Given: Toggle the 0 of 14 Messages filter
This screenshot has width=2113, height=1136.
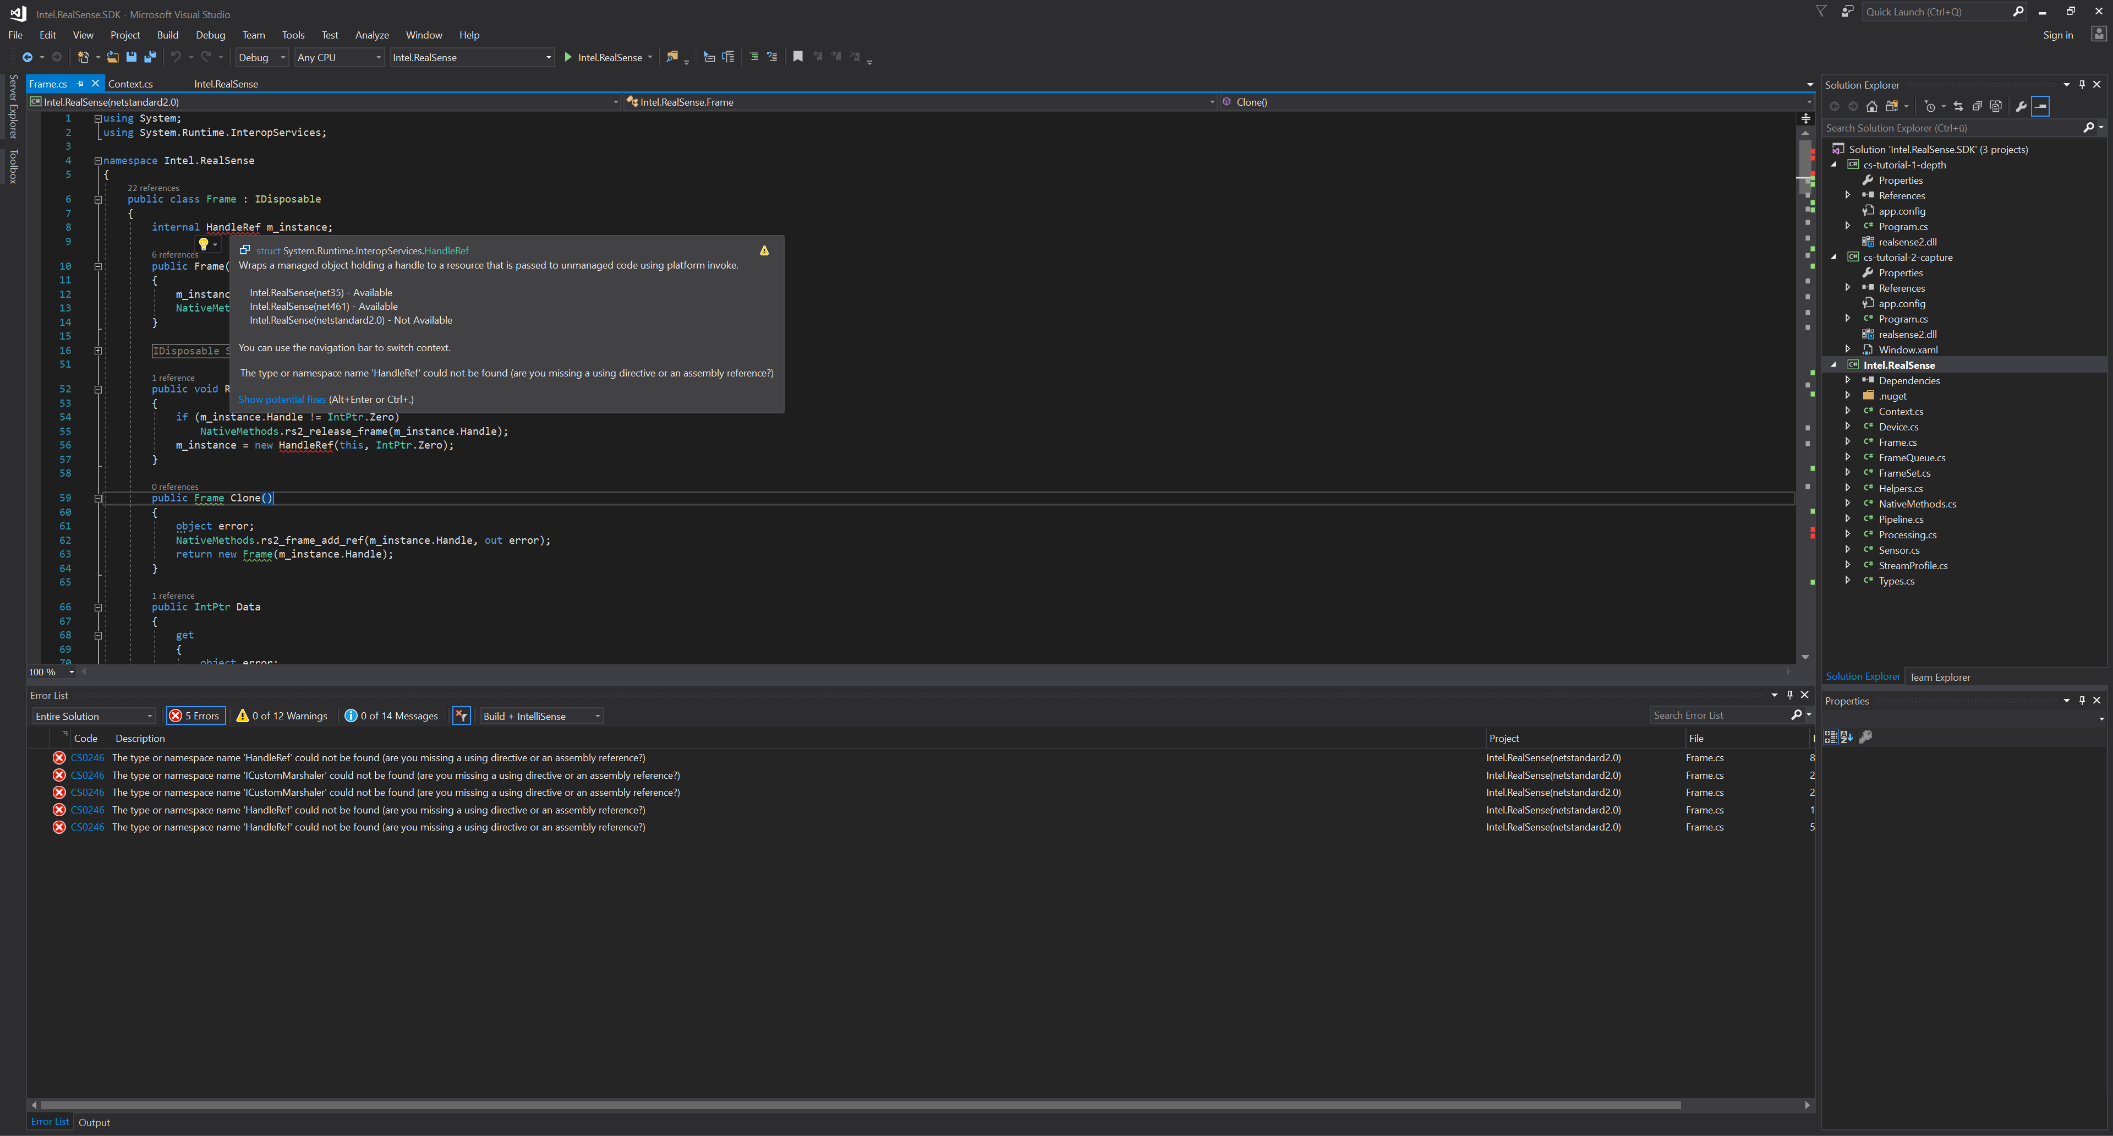Looking at the screenshot, I should (x=391, y=716).
